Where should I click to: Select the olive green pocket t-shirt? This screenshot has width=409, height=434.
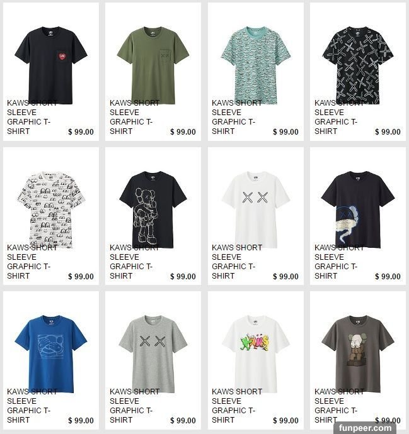pyautogui.click(x=153, y=65)
